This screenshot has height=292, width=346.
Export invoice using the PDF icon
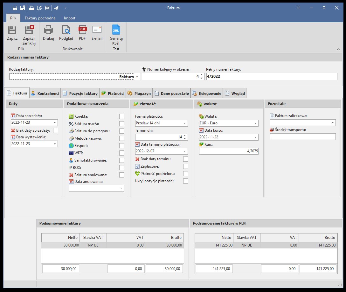(82, 31)
